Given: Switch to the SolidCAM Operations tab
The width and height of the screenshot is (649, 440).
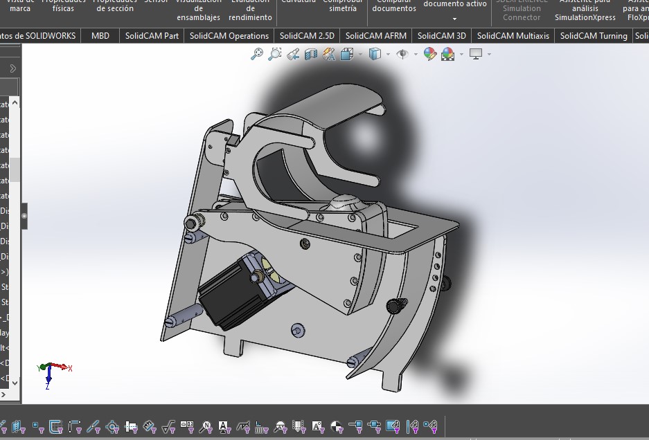Looking at the screenshot, I should pyautogui.click(x=229, y=36).
